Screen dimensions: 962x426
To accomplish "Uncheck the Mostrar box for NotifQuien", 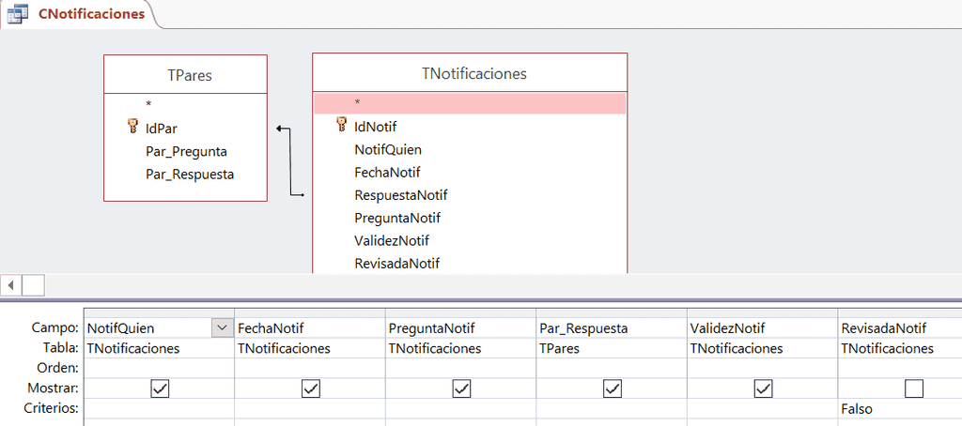I will (160, 388).
